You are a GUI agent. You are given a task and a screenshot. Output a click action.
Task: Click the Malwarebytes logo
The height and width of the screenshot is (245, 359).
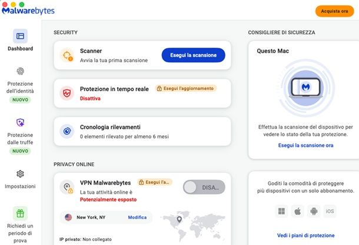[28, 11]
